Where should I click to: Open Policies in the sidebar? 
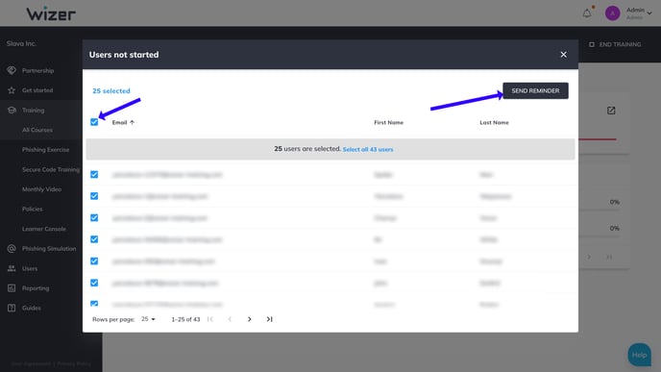pyautogui.click(x=32, y=209)
